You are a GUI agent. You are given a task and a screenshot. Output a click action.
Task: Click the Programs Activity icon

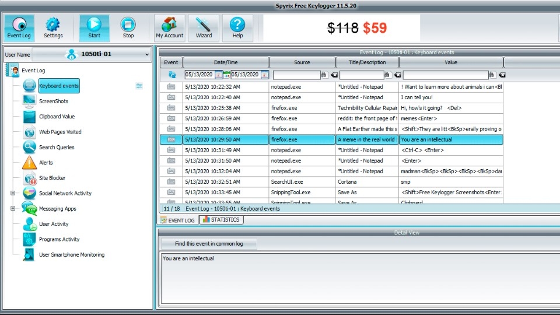point(29,239)
